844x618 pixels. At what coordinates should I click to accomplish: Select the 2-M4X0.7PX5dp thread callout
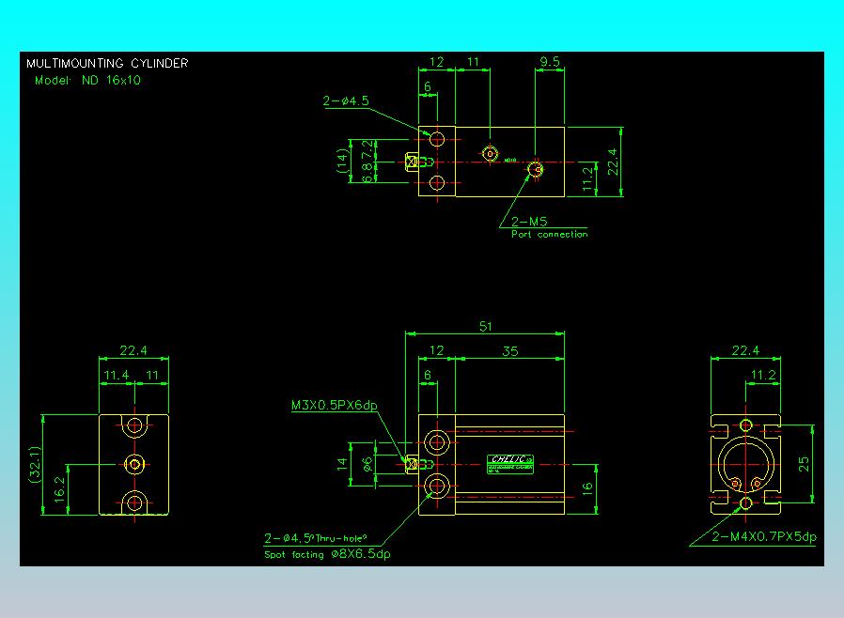(x=764, y=537)
